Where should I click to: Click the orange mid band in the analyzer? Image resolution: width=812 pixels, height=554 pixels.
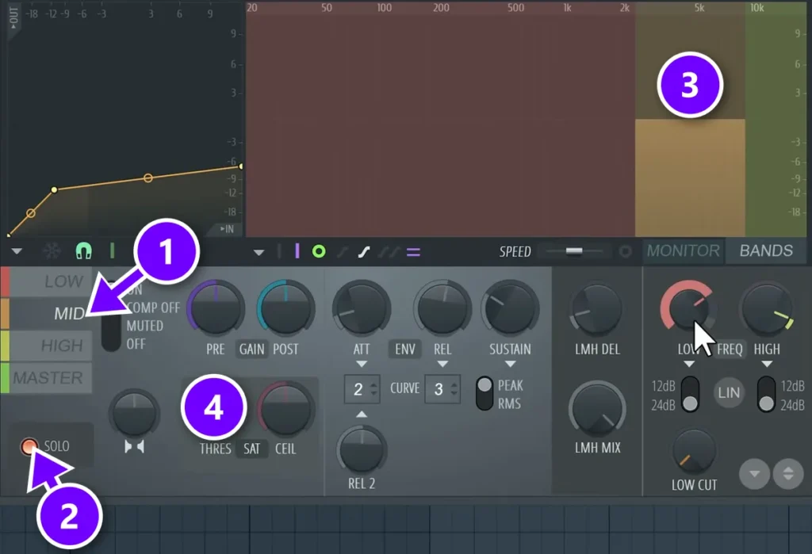[x=690, y=178]
